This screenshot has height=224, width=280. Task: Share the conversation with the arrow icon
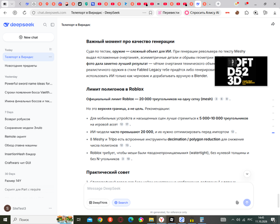273,24
